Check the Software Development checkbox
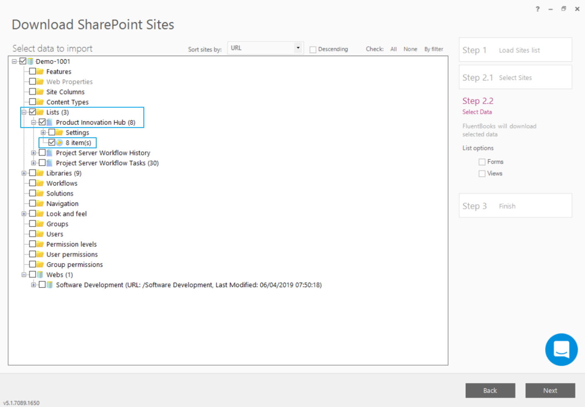 point(42,284)
